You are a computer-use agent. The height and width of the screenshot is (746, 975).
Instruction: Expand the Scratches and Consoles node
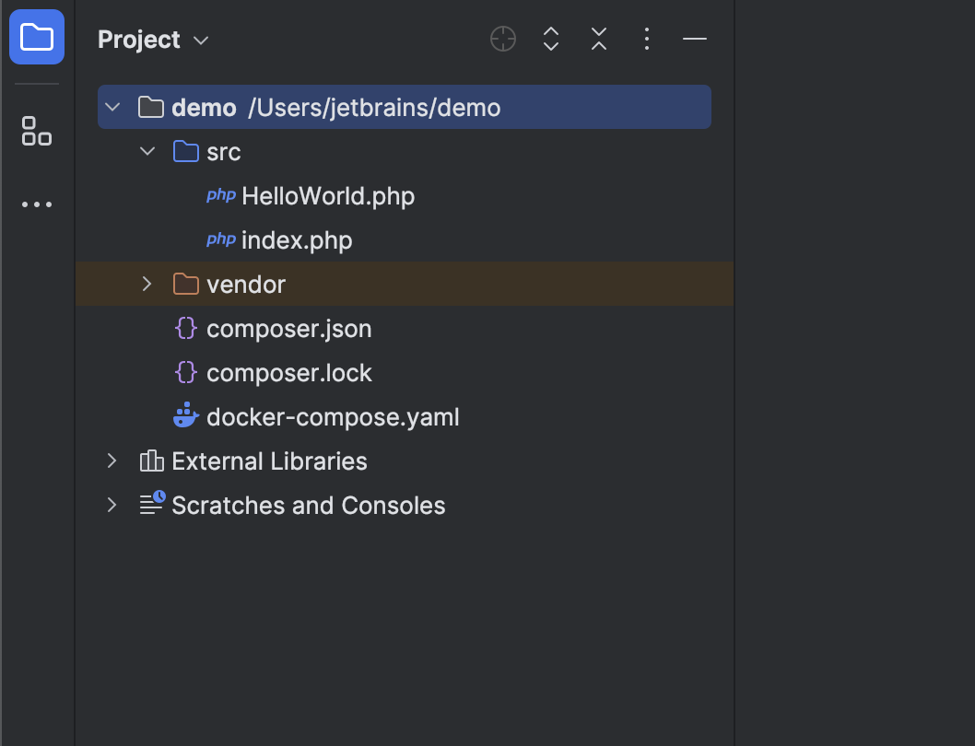[x=112, y=506]
